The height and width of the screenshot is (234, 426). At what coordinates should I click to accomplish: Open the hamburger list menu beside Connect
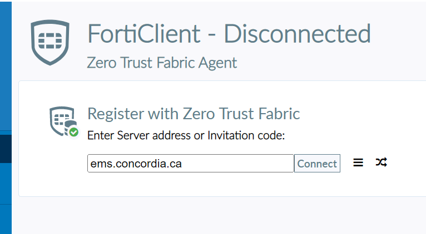(358, 162)
